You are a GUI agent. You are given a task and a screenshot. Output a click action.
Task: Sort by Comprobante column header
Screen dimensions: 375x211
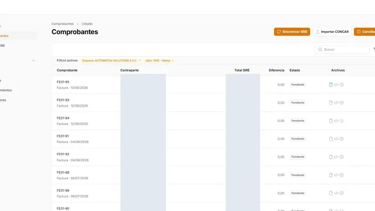67,70
